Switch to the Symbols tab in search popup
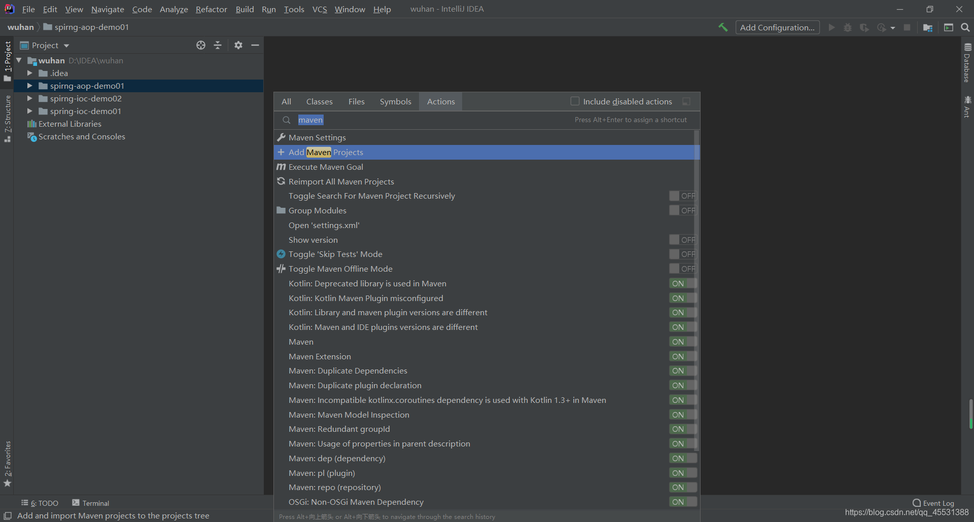 coord(396,101)
